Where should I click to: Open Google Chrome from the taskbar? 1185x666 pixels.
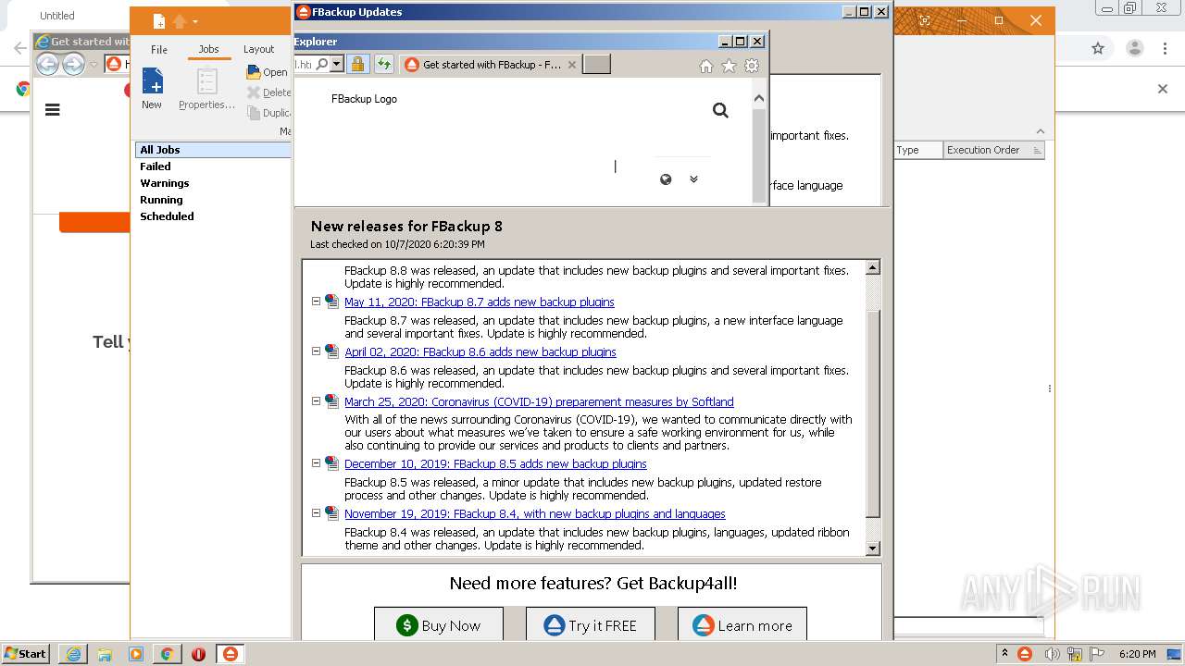[167, 654]
